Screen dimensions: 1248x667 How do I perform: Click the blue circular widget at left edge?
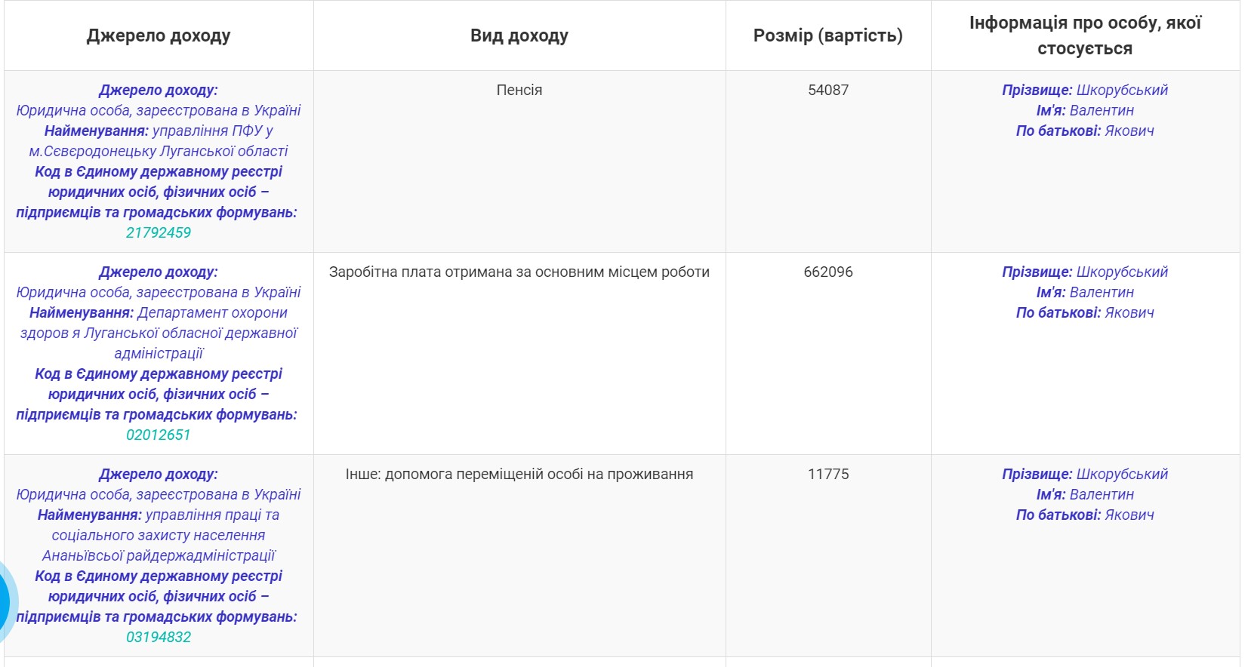pos(6,601)
